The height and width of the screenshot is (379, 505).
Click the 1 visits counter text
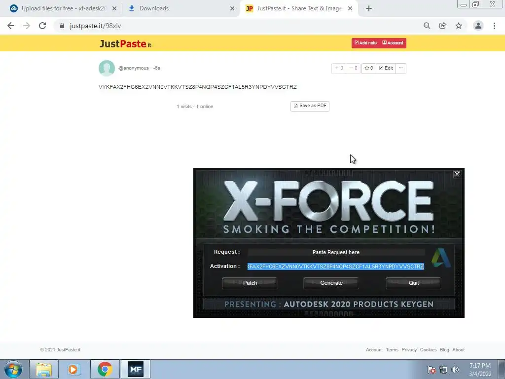point(184,107)
